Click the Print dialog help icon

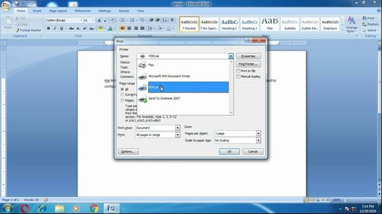pyautogui.click(x=248, y=40)
